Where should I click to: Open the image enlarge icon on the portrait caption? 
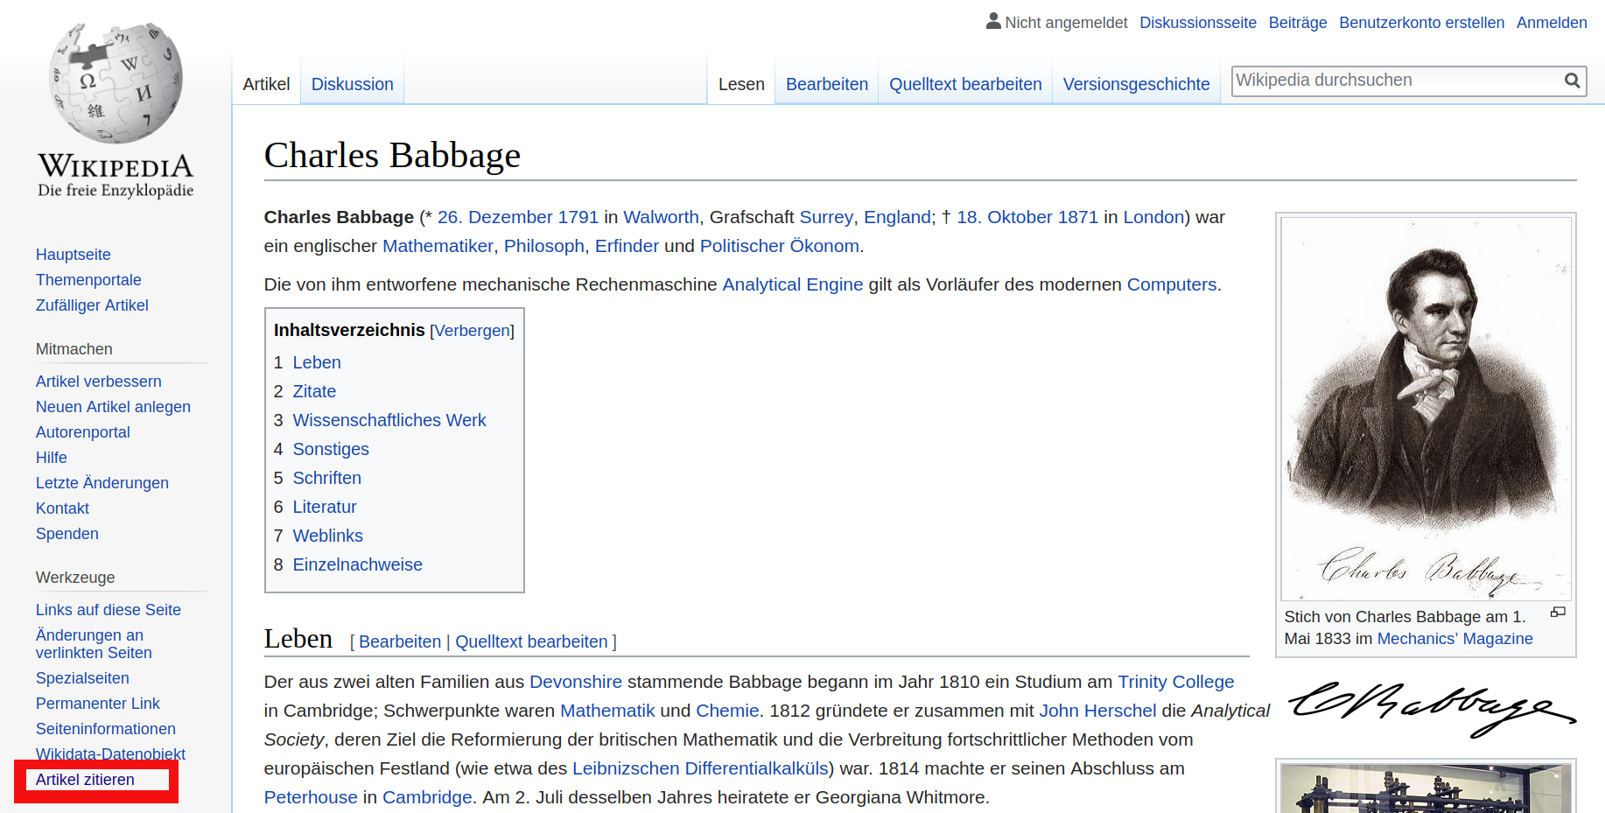(x=1558, y=612)
